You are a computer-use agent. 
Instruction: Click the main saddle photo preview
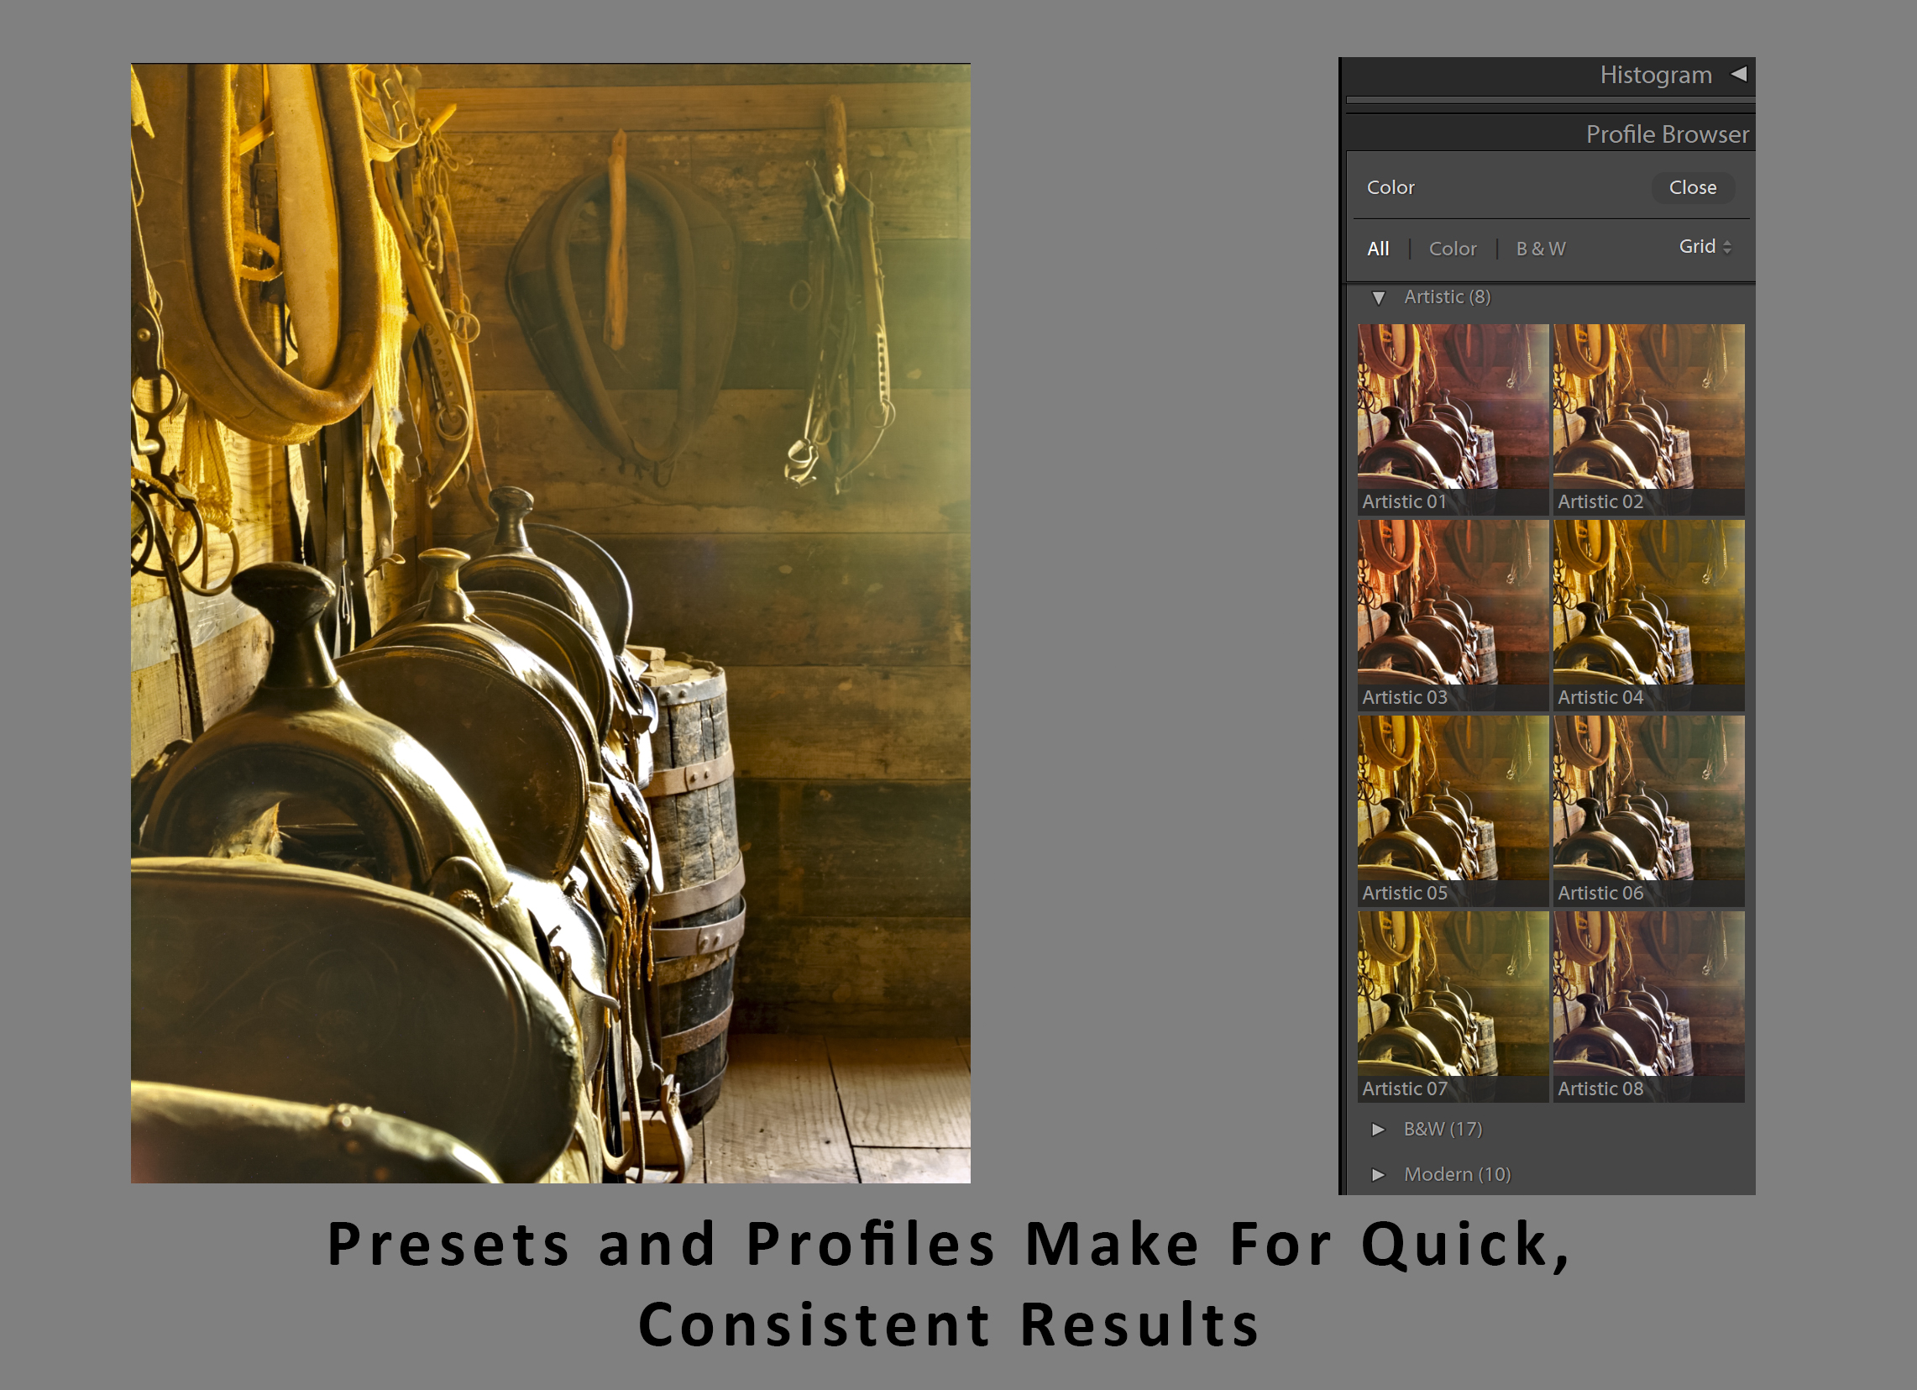[x=550, y=623]
